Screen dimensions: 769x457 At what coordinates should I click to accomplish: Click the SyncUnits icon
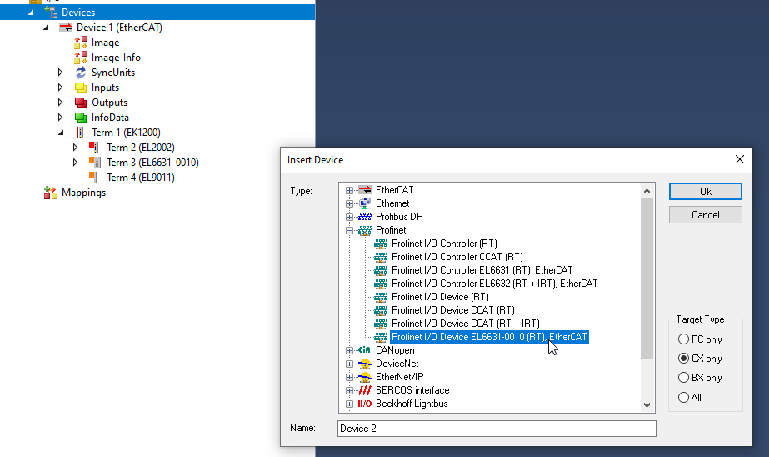(x=81, y=73)
